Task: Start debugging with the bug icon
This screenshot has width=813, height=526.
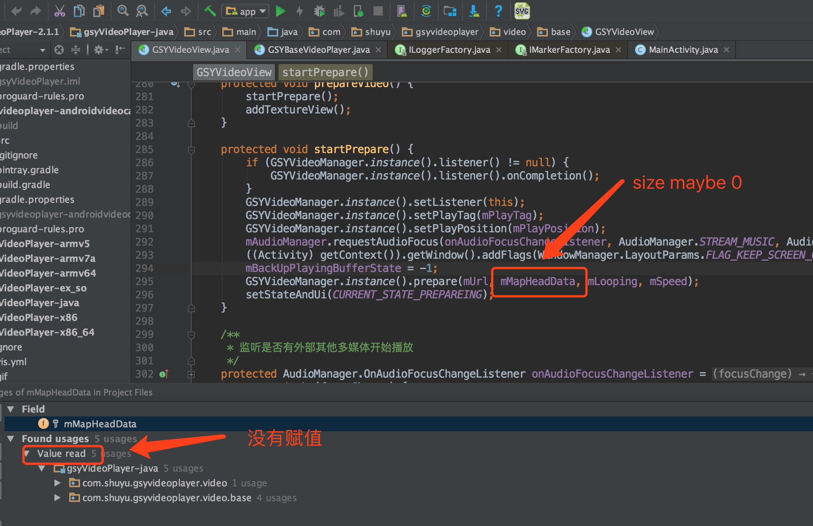Action: 319,11
